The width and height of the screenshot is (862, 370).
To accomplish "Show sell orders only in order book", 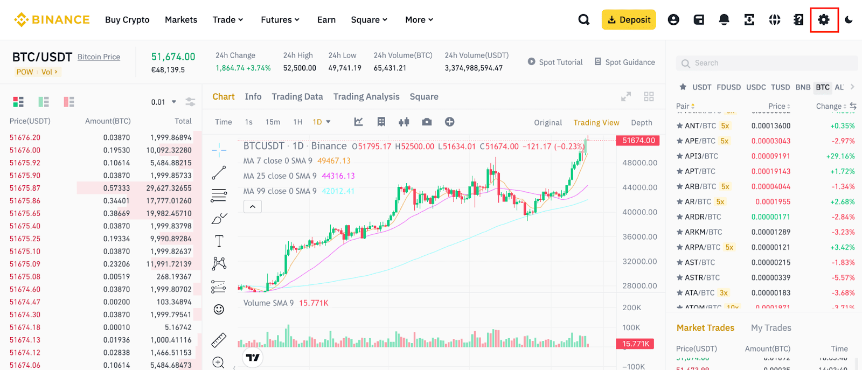I will click(x=69, y=102).
